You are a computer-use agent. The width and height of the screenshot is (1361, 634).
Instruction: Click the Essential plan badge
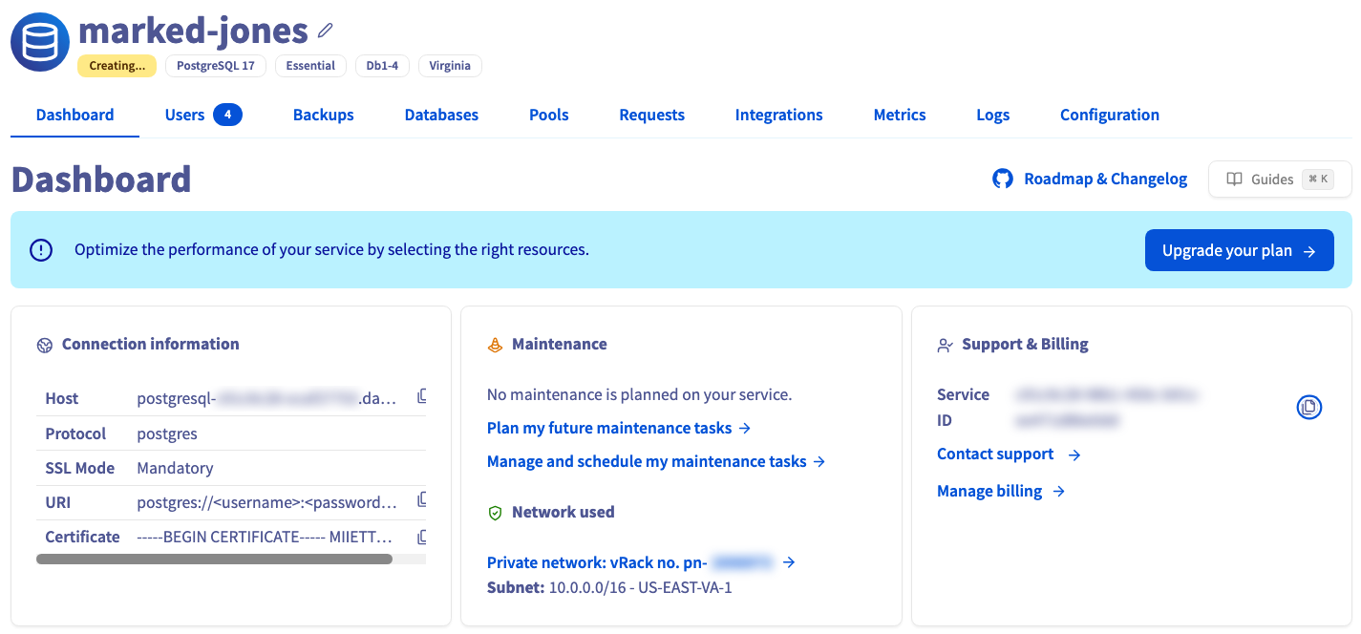(x=310, y=66)
